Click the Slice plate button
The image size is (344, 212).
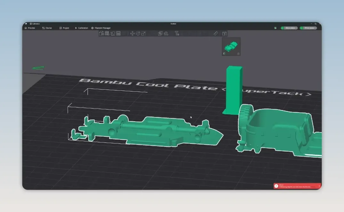tap(290, 28)
